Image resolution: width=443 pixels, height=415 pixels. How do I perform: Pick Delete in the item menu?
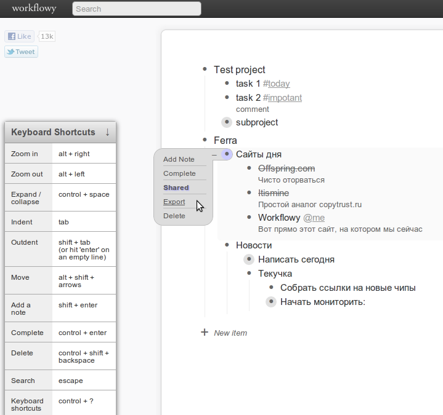coord(174,216)
